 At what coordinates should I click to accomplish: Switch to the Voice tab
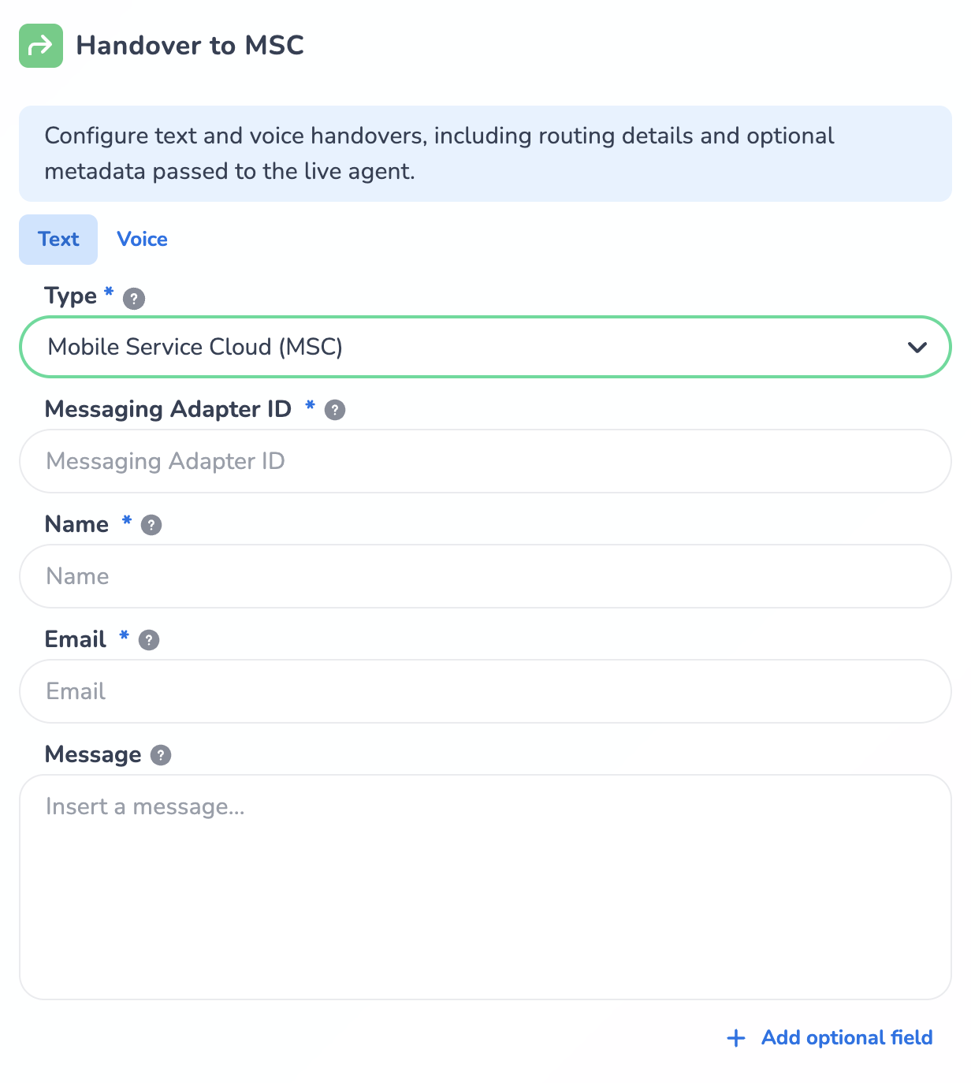[142, 240]
